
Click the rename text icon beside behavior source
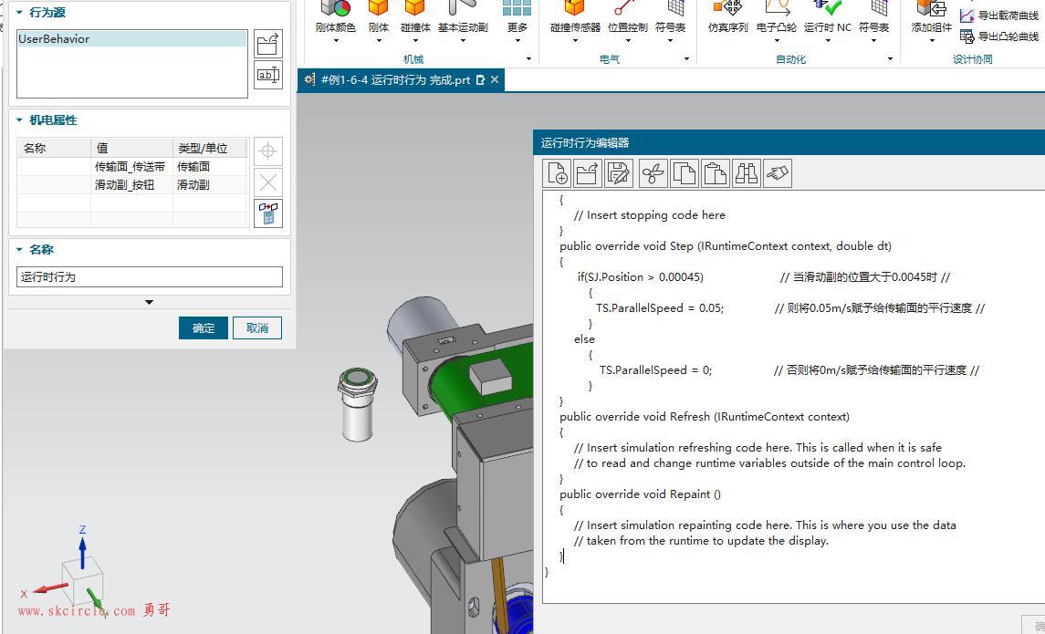pyautogui.click(x=268, y=75)
